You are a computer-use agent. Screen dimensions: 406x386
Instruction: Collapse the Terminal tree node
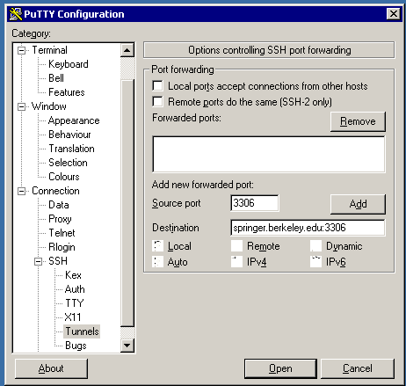click(21, 50)
